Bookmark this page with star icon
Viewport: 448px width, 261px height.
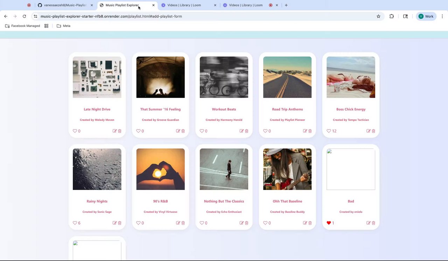click(378, 16)
